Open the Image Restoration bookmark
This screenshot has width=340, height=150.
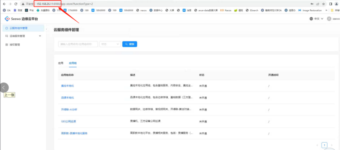pyautogui.click(x=310, y=10)
